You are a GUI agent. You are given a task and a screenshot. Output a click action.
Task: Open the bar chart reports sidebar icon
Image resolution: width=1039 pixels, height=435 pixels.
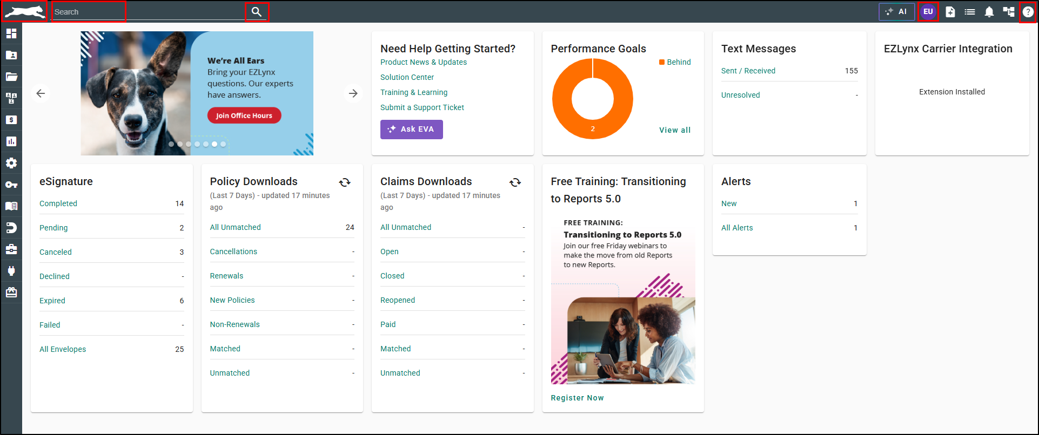(11, 141)
